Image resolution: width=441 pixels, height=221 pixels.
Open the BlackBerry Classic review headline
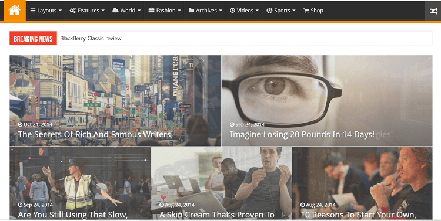[91, 39]
